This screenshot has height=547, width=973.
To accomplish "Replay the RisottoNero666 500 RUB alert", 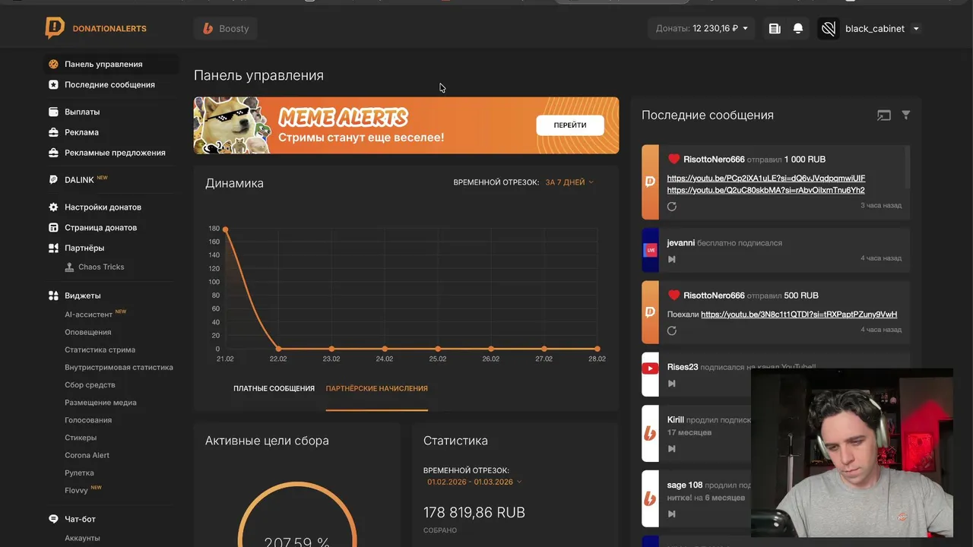I will (672, 330).
